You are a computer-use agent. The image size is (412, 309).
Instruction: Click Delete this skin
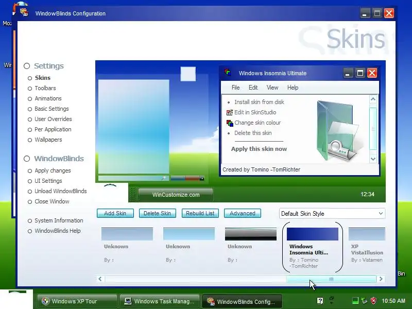253,133
